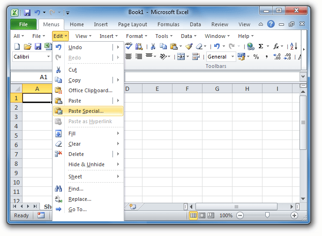
Task: Click the Open folder toolbar icon
Action: [28, 46]
